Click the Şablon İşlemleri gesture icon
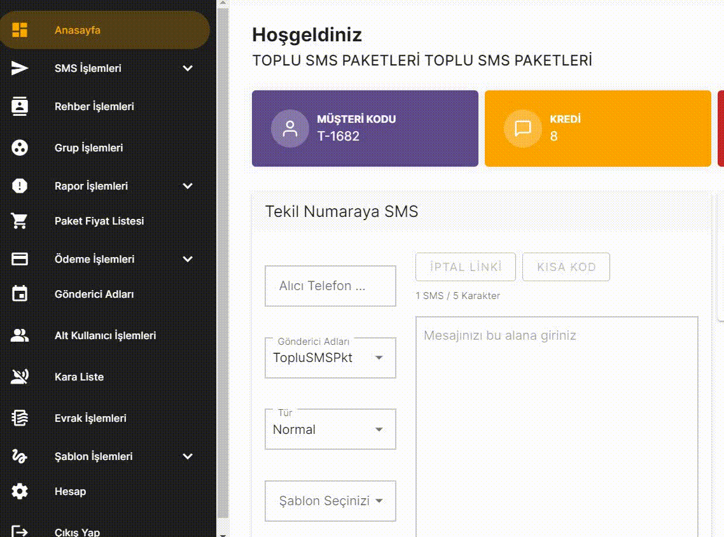724x537 pixels. pos(19,456)
